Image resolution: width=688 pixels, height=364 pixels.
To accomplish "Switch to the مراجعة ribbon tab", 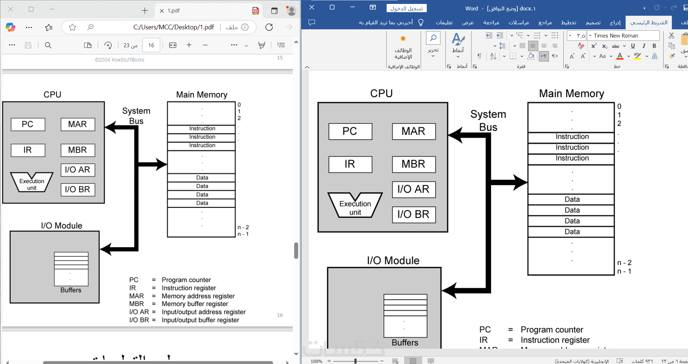I will (x=491, y=23).
